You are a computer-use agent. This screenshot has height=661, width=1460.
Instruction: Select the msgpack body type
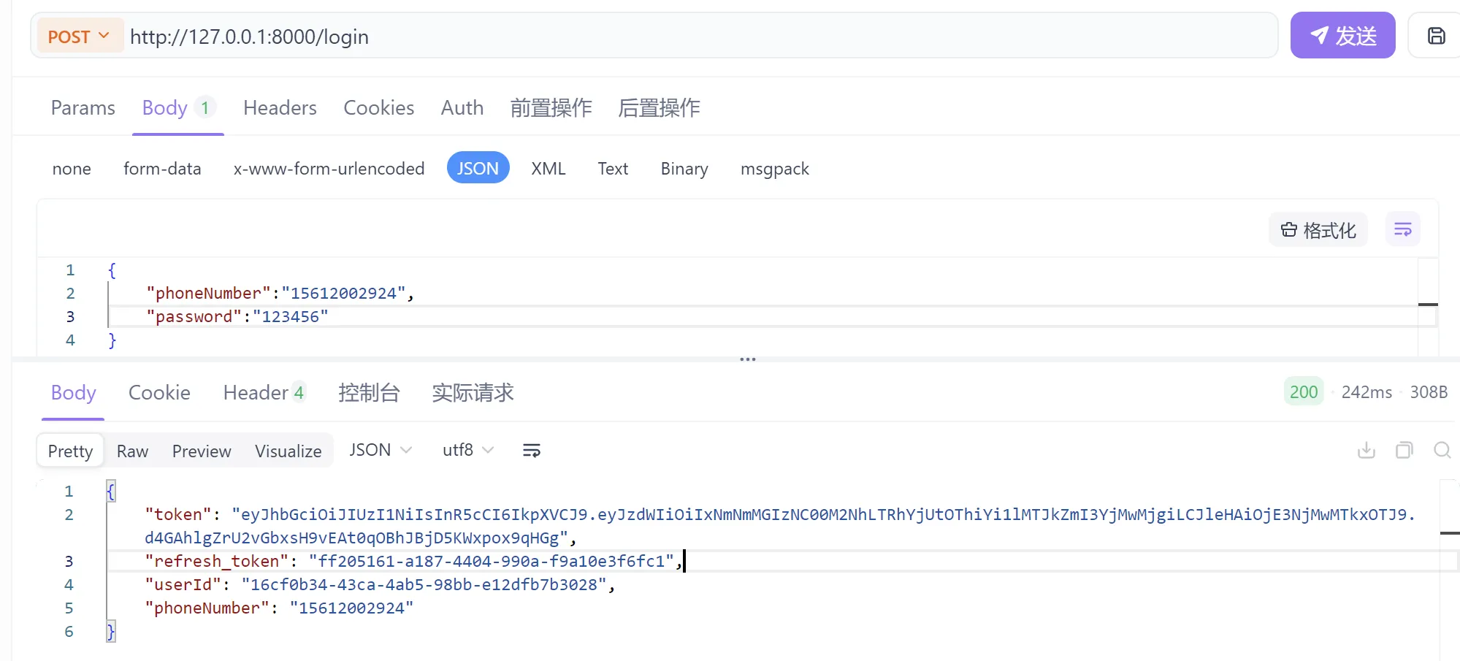(x=775, y=169)
